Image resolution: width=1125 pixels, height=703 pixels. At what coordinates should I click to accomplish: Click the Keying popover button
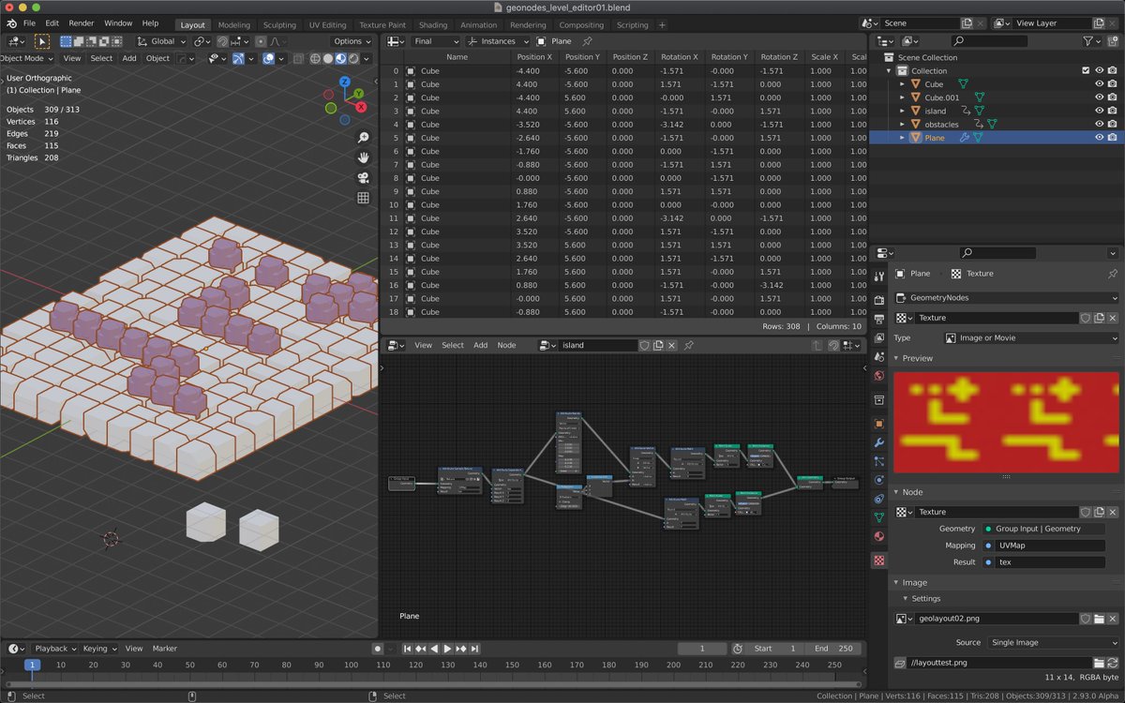[99, 649]
